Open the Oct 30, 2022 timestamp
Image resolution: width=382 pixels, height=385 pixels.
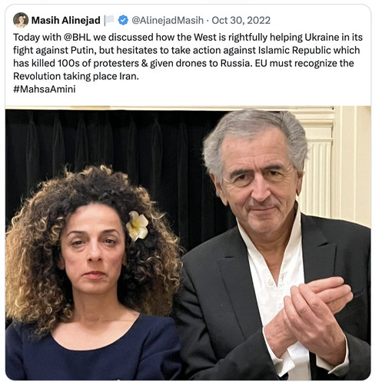click(241, 20)
